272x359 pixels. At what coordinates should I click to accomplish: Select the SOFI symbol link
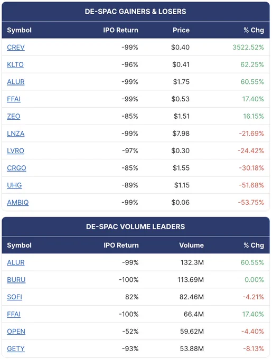(x=15, y=297)
